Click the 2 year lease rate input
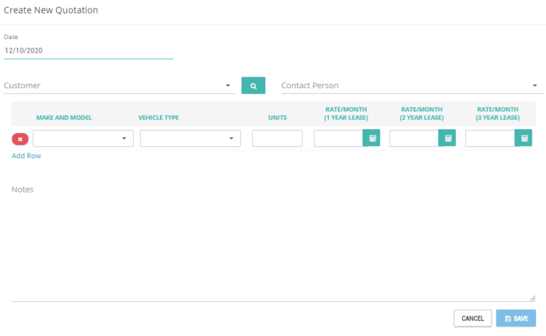This screenshot has height=336, width=546. (x=414, y=139)
